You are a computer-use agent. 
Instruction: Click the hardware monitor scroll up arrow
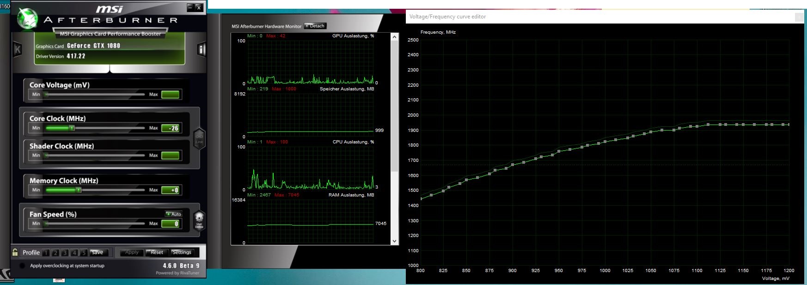tap(394, 36)
